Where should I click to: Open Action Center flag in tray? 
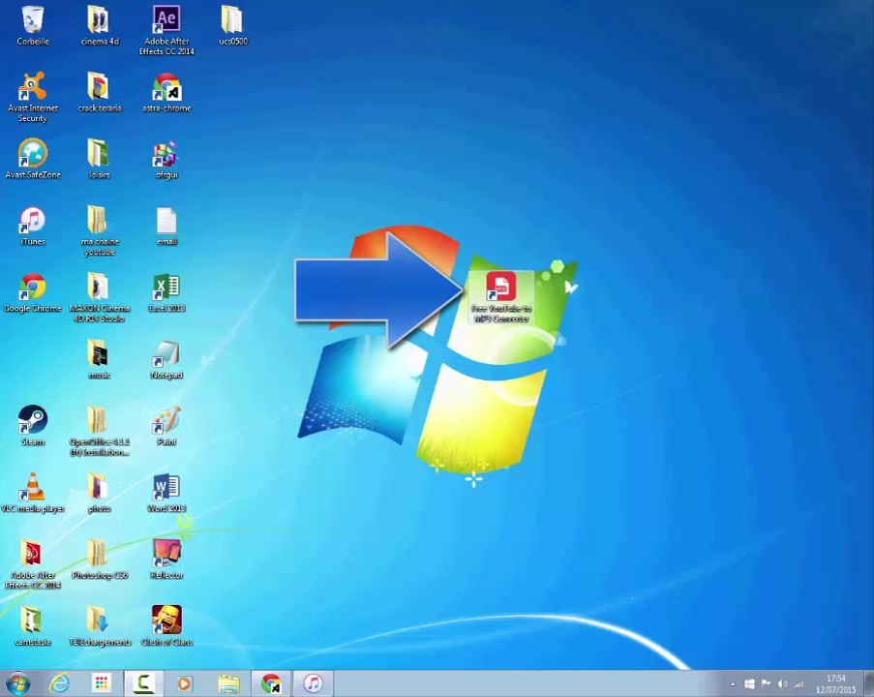(x=767, y=683)
